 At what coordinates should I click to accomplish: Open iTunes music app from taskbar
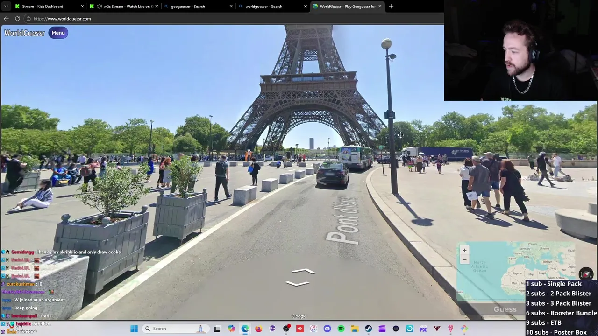(313, 329)
